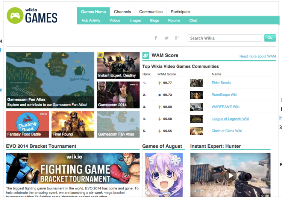This screenshot has height=197, width=282.
Task: Click the green up arrow beside 99.69
Action: [x=159, y=107]
